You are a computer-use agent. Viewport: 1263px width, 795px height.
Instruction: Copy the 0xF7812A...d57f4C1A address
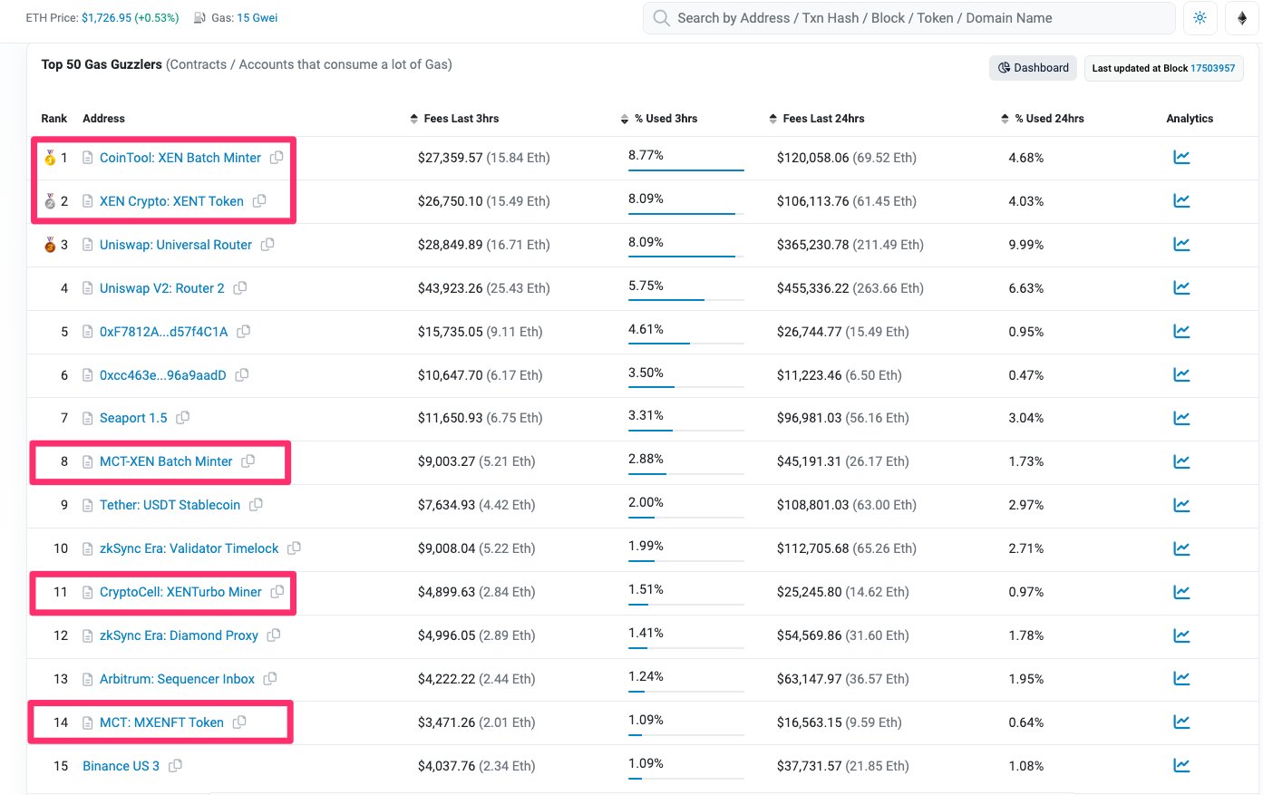[244, 331]
